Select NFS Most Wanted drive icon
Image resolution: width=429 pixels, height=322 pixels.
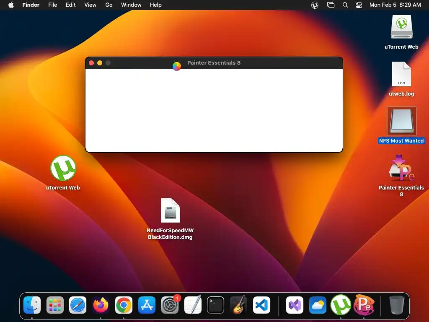click(x=402, y=121)
